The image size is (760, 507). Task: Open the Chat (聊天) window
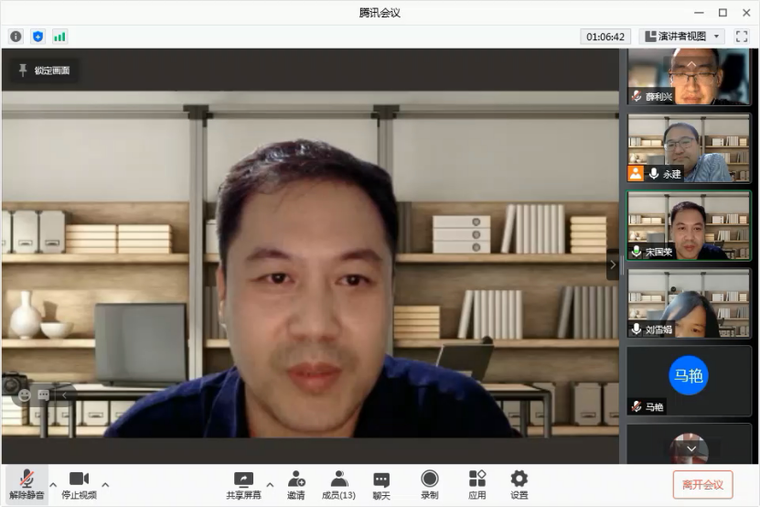click(x=381, y=484)
